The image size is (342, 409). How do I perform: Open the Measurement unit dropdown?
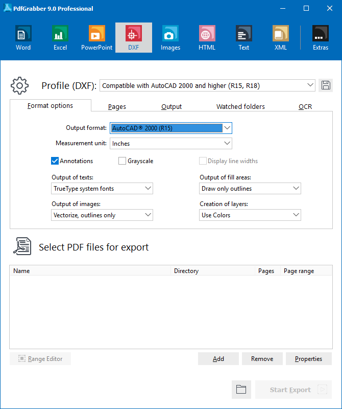tap(171, 144)
